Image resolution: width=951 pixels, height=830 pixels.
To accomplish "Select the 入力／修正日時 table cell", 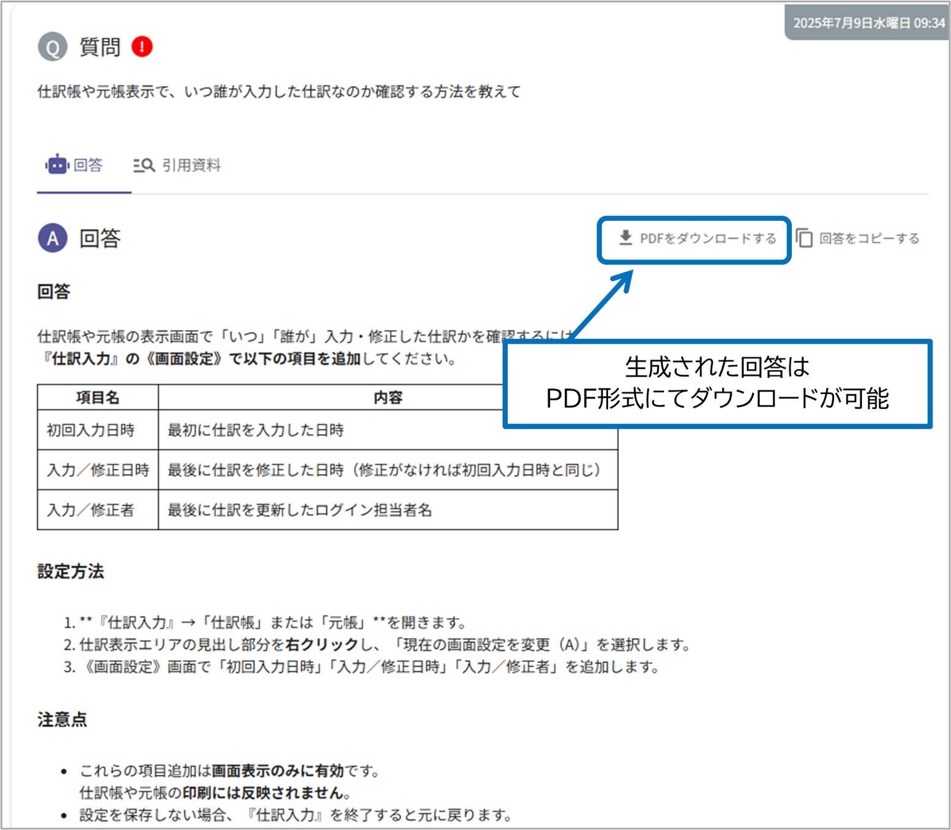I will click(98, 470).
